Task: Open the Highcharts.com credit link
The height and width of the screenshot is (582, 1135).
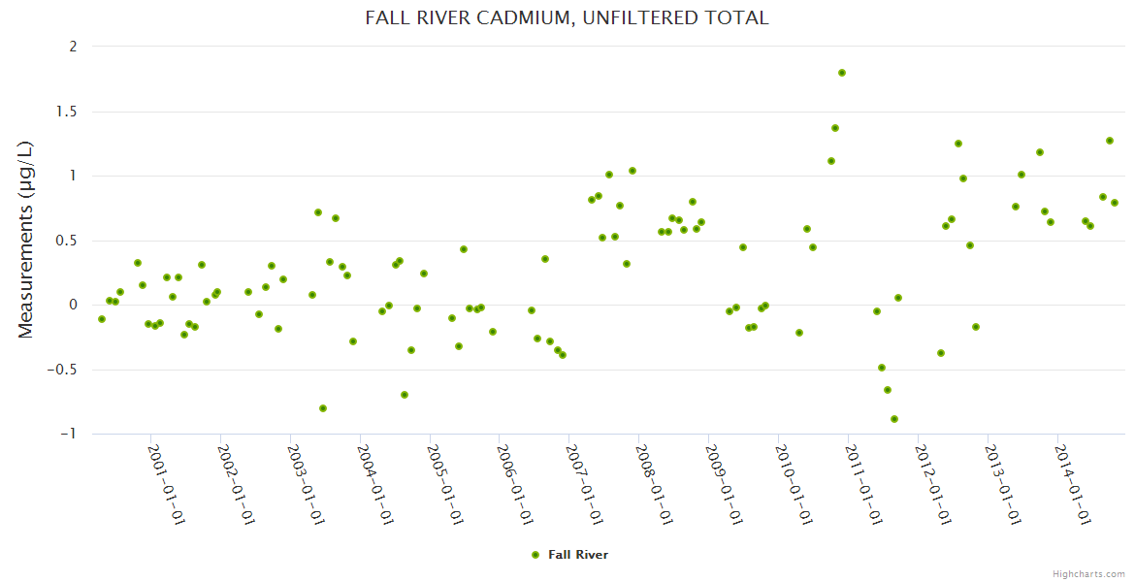Action: coord(1088,573)
